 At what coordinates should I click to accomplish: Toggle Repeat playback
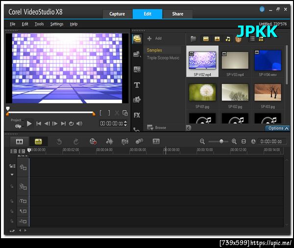click(x=71, y=124)
